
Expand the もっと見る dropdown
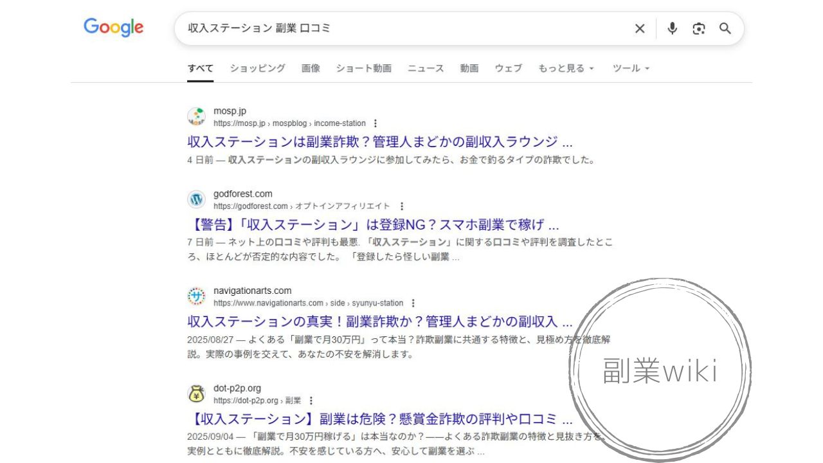tap(566, 68)
